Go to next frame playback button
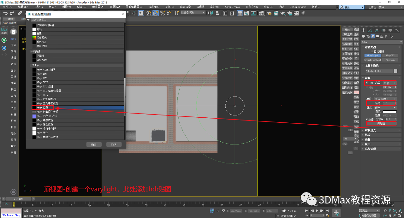 (321, 210)
